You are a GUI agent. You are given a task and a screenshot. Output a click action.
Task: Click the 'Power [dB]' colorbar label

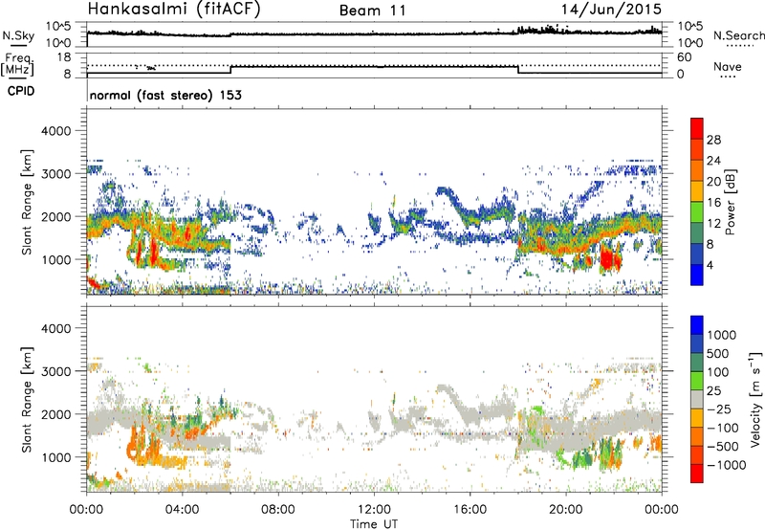pyautogui.click(x=731, y=202)
